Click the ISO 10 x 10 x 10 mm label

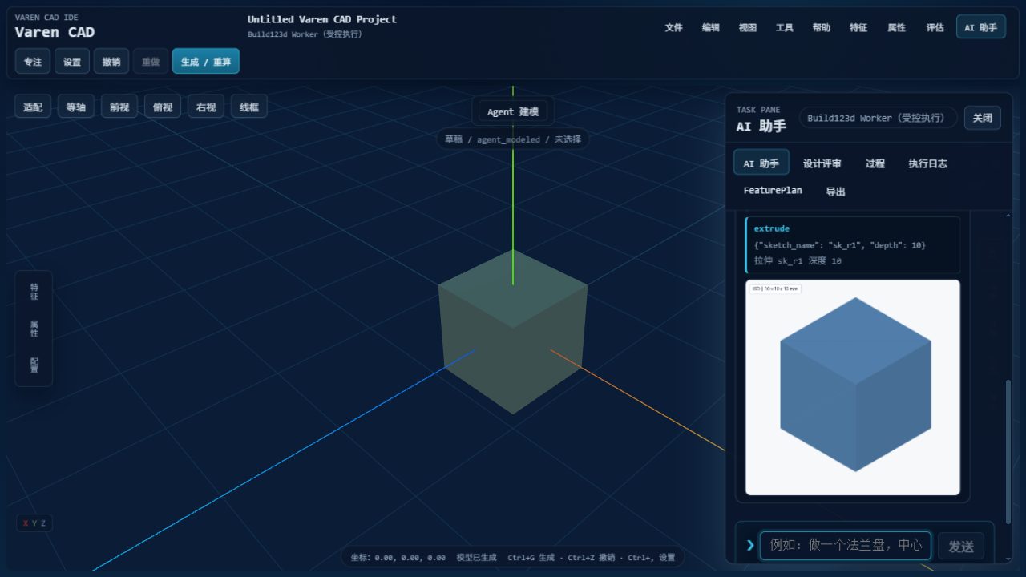pyautogui.click(x=775, y=288)
